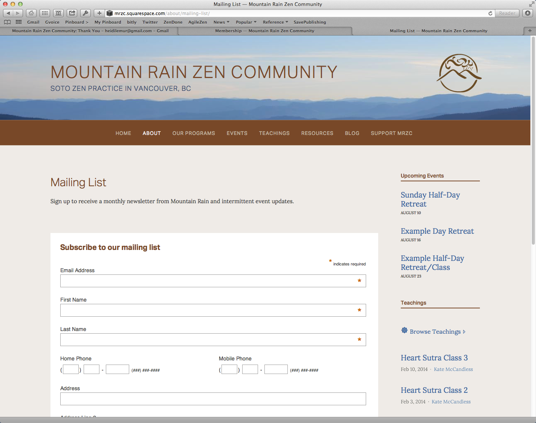This screenshot has width=536, height=423.
Task: Select the Mailing List tab
Action: [438, 31]
